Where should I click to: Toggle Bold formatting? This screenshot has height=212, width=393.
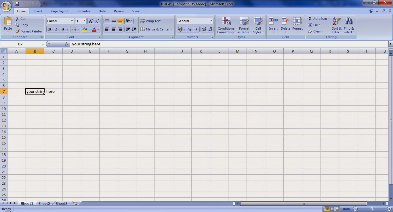click(49, 29)
